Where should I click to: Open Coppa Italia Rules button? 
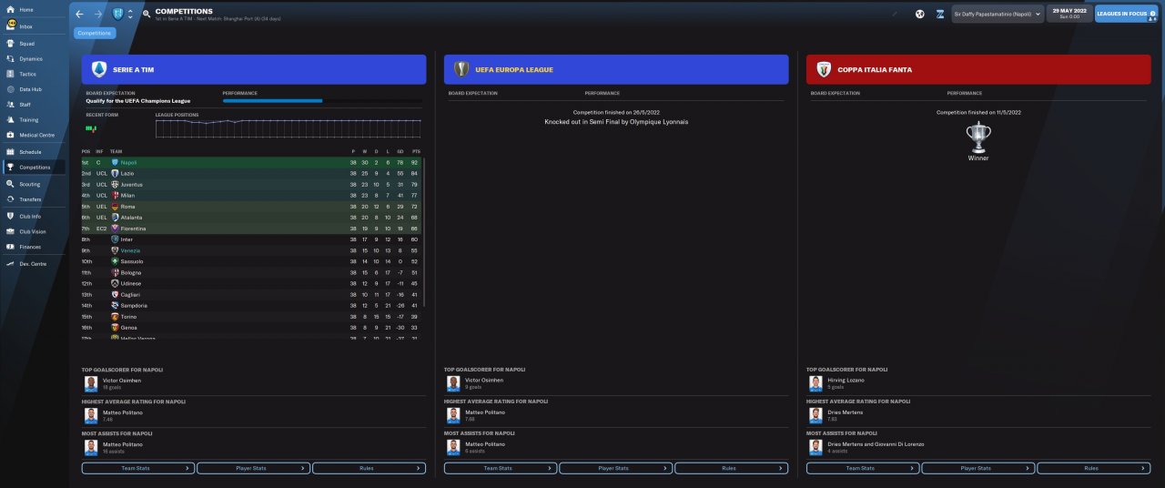point(1093,468)
